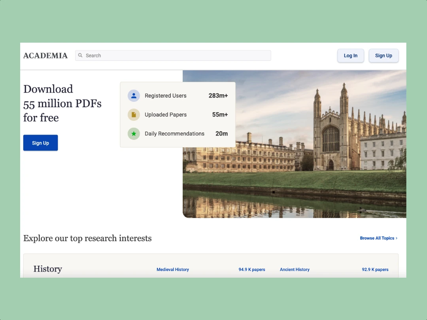The image size is (427, 320).
Task: Select the History category heading
Action: 48,269
